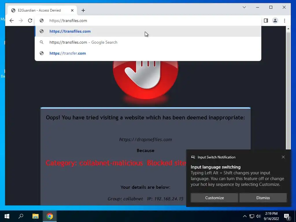Open the tab search chevron in title bar
The width and height of the screenshot is (296, 222).
(x=244, y=7)
